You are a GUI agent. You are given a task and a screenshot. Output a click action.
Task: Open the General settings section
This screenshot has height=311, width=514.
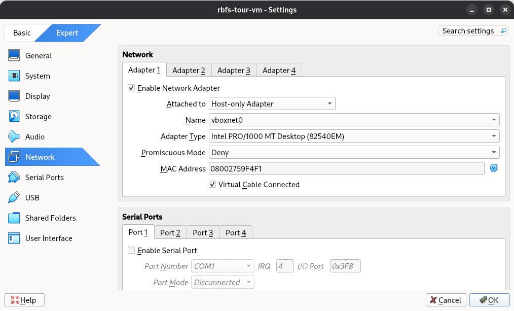tap(39, 55)
